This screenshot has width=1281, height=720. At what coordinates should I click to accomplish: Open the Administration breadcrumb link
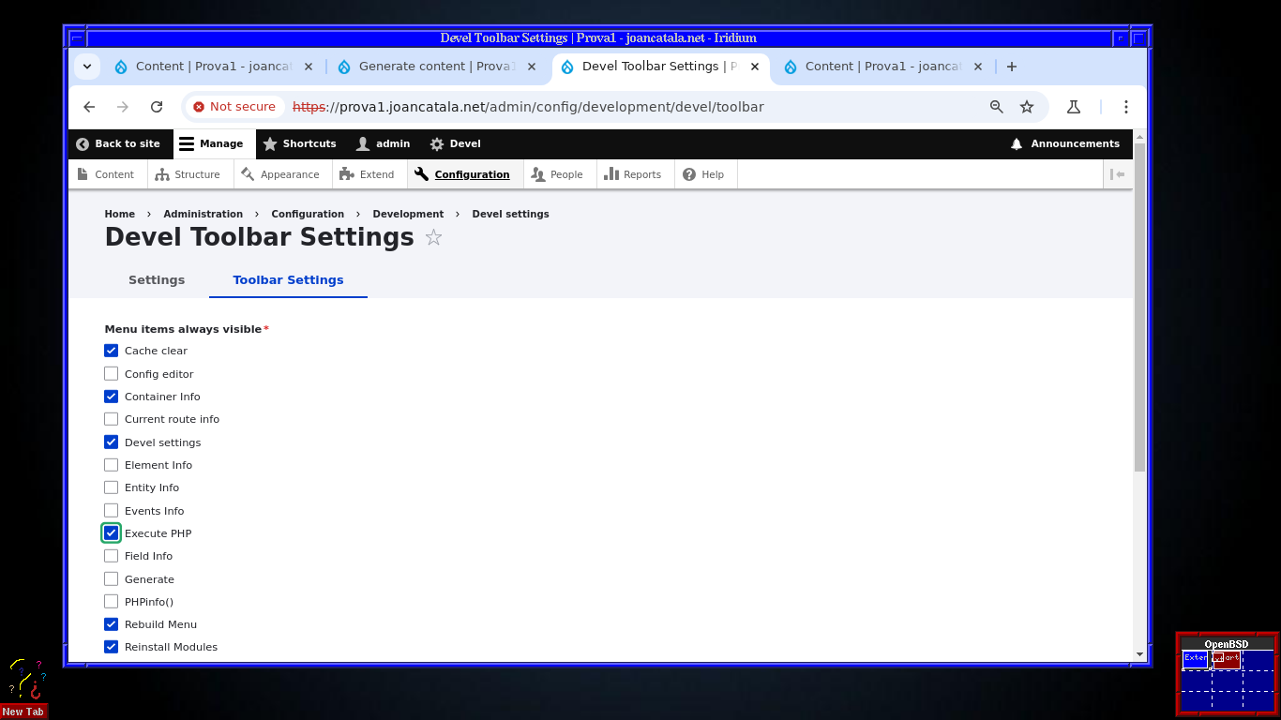tap(203, 215)
